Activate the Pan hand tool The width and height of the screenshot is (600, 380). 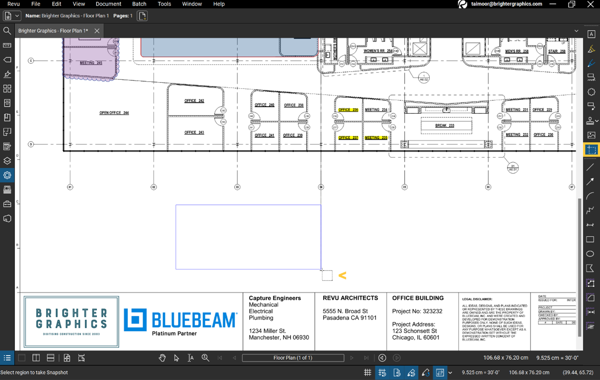[162, 358]
